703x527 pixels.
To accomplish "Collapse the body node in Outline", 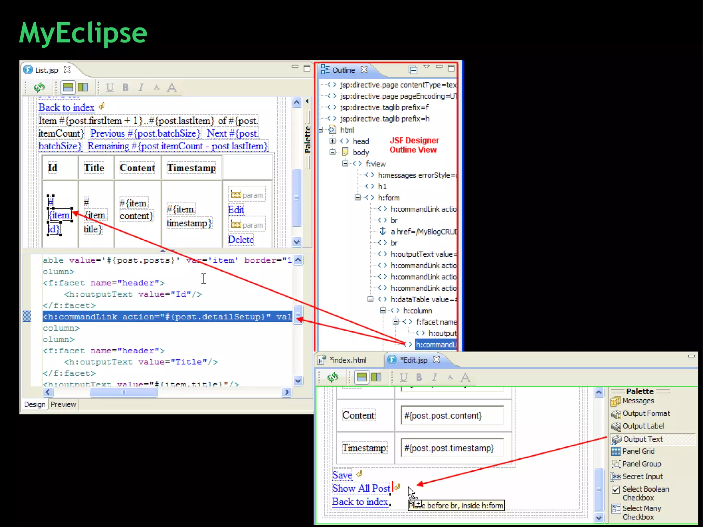I will 332,152.
